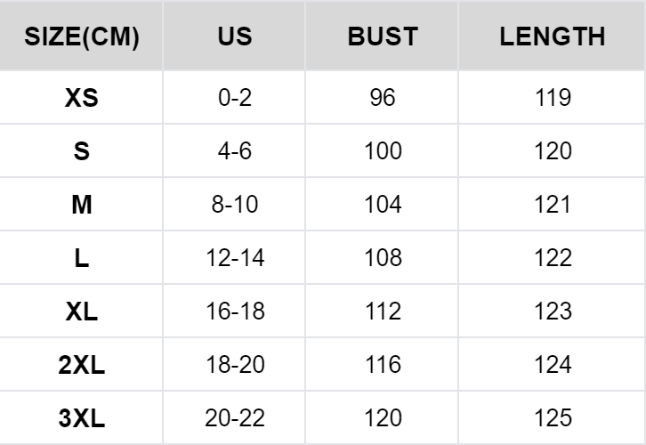Click length value 122 cell
The image size is (646, 445).
(553, 258)
